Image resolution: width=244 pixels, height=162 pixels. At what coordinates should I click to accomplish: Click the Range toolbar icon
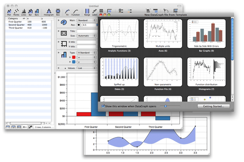point(87,12)
